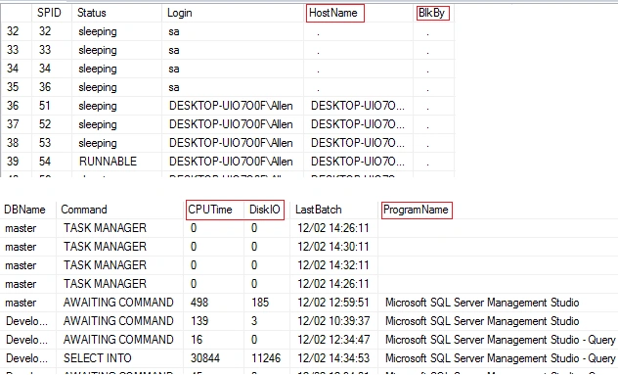Click the BlkBy column header

[x=431, y=13]
